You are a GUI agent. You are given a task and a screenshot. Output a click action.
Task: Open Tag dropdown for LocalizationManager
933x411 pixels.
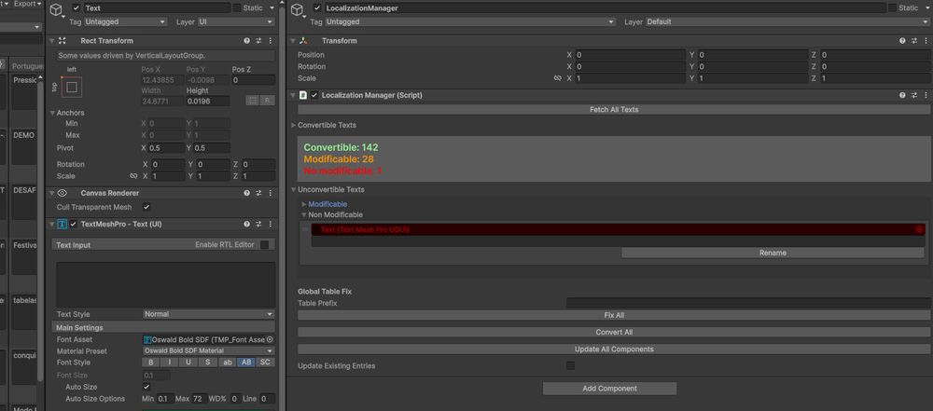click(x=470, y=22)
